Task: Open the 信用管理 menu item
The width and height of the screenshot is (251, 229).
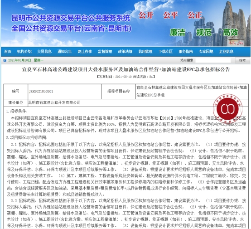Action: pyautogui.click(x=145, y=51)
